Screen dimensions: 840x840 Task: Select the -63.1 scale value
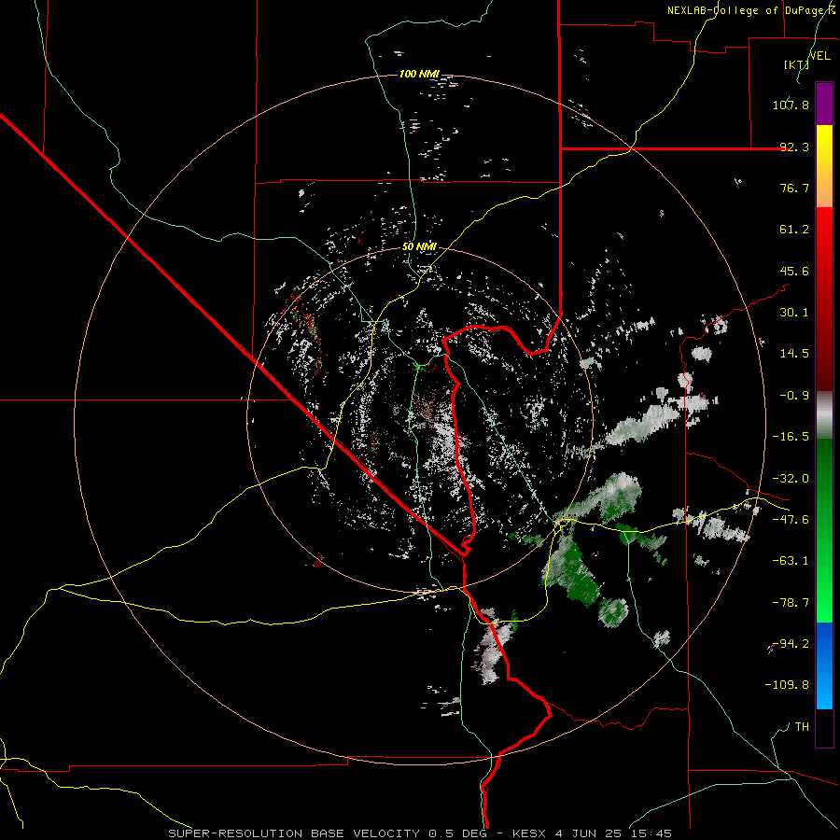click(791, 561)
